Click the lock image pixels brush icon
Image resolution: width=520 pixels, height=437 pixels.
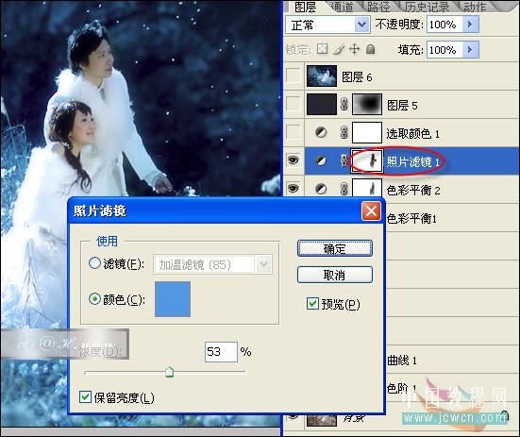pos(339,49)
